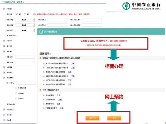Screen dimensions: 166x124
Task: Click the 经办人姓名 input field in left panel
Action: pos(26,83)
